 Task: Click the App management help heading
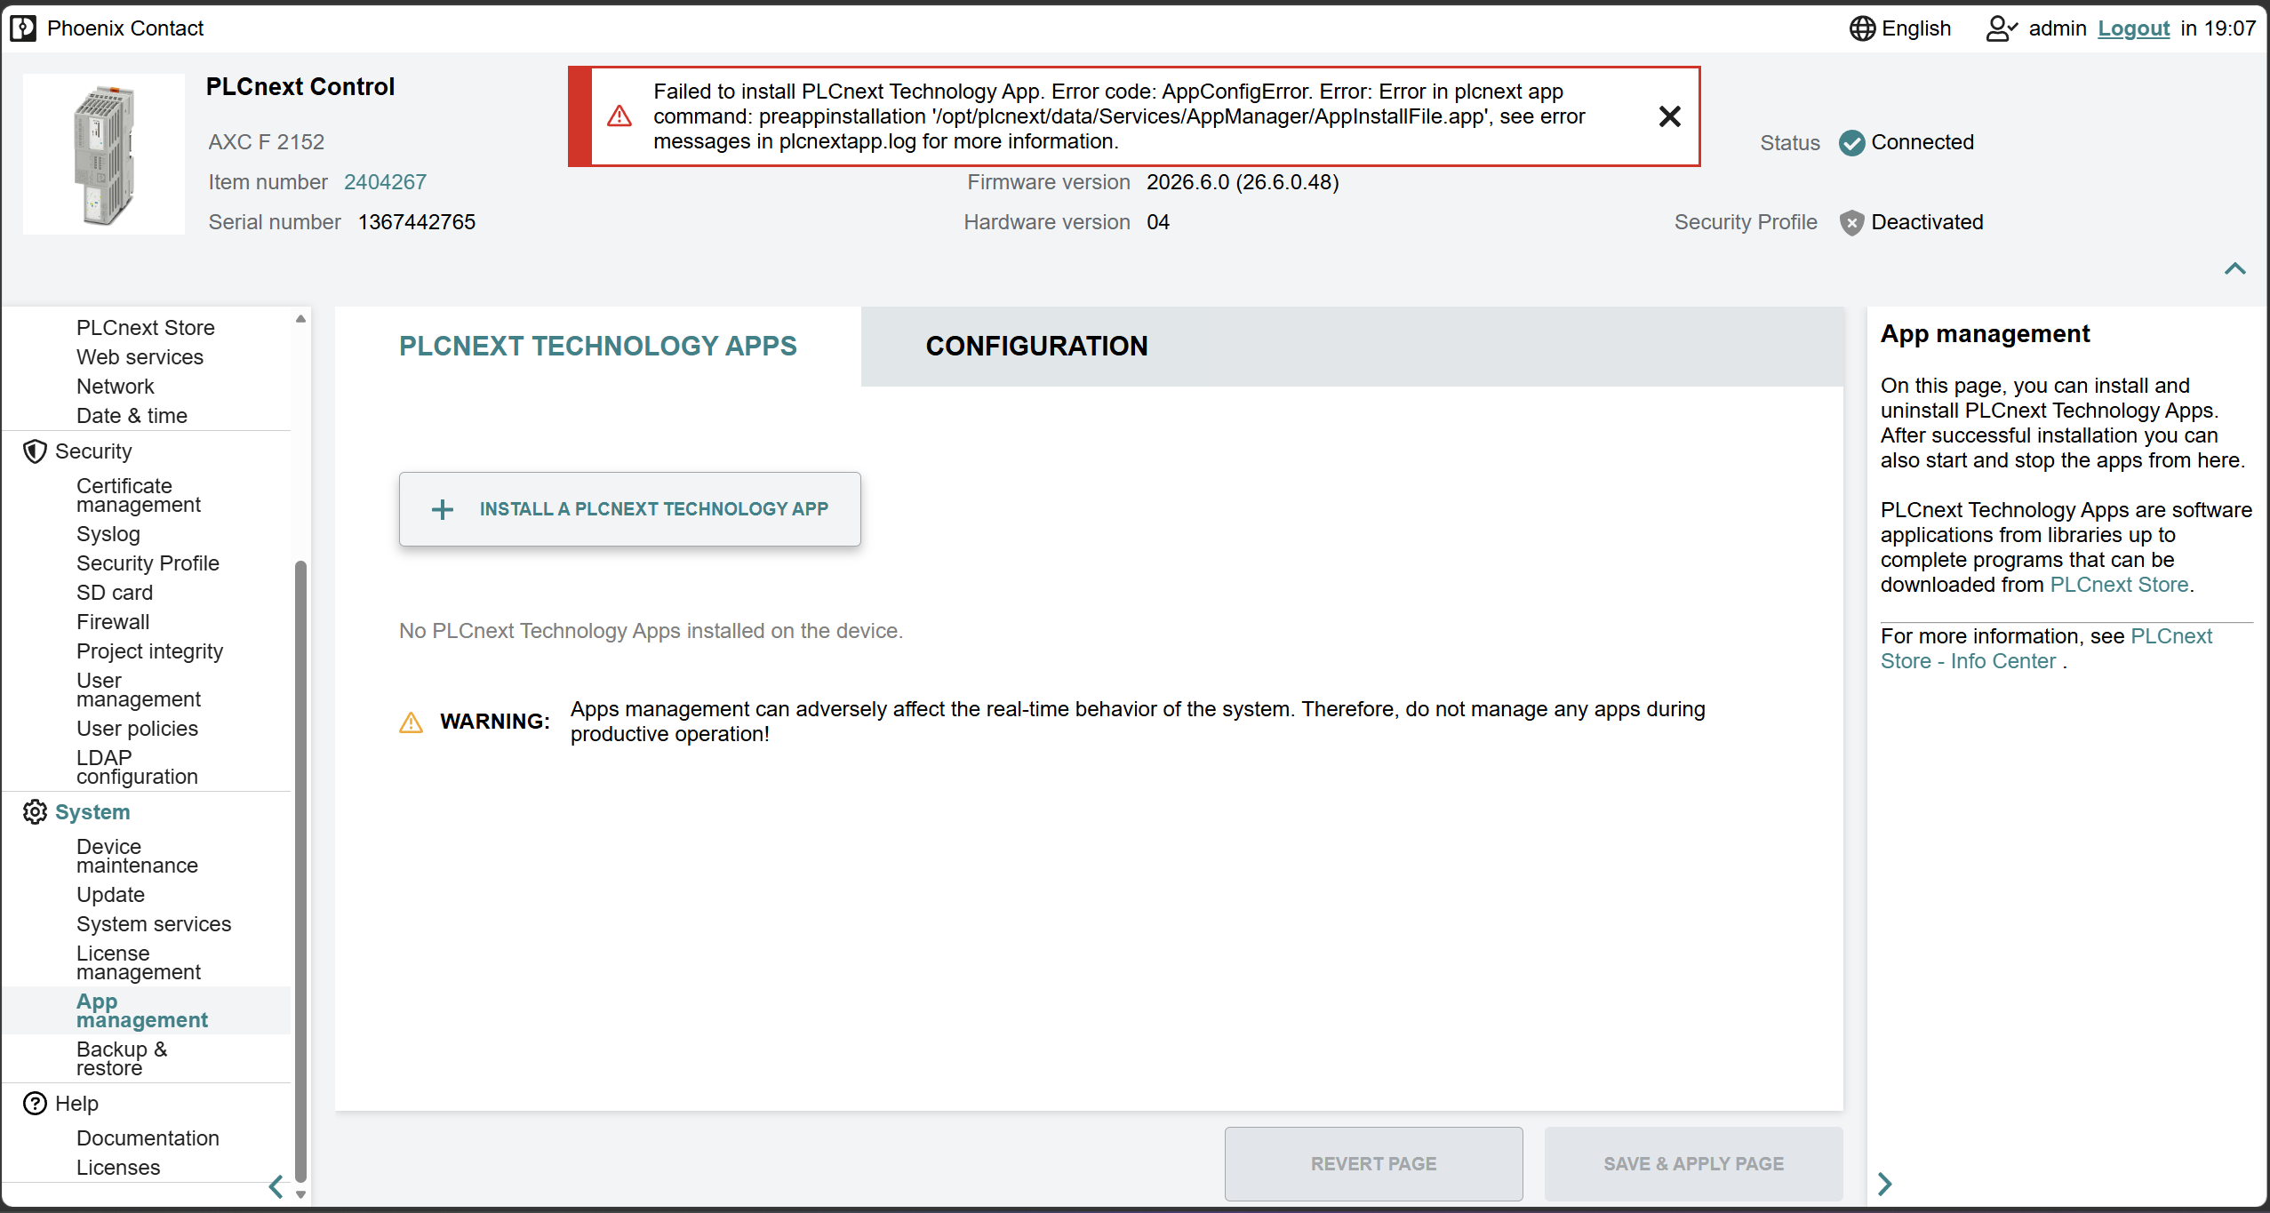tap(1985, 334)
